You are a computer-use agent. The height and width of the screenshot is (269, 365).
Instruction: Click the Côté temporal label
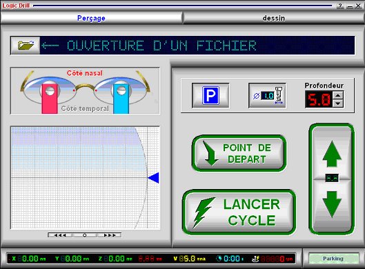tap(85, 108)
